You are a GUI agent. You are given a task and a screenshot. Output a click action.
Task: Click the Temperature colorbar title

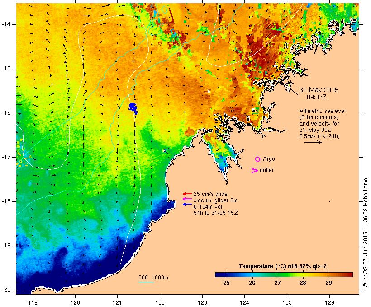click(283, 266)
